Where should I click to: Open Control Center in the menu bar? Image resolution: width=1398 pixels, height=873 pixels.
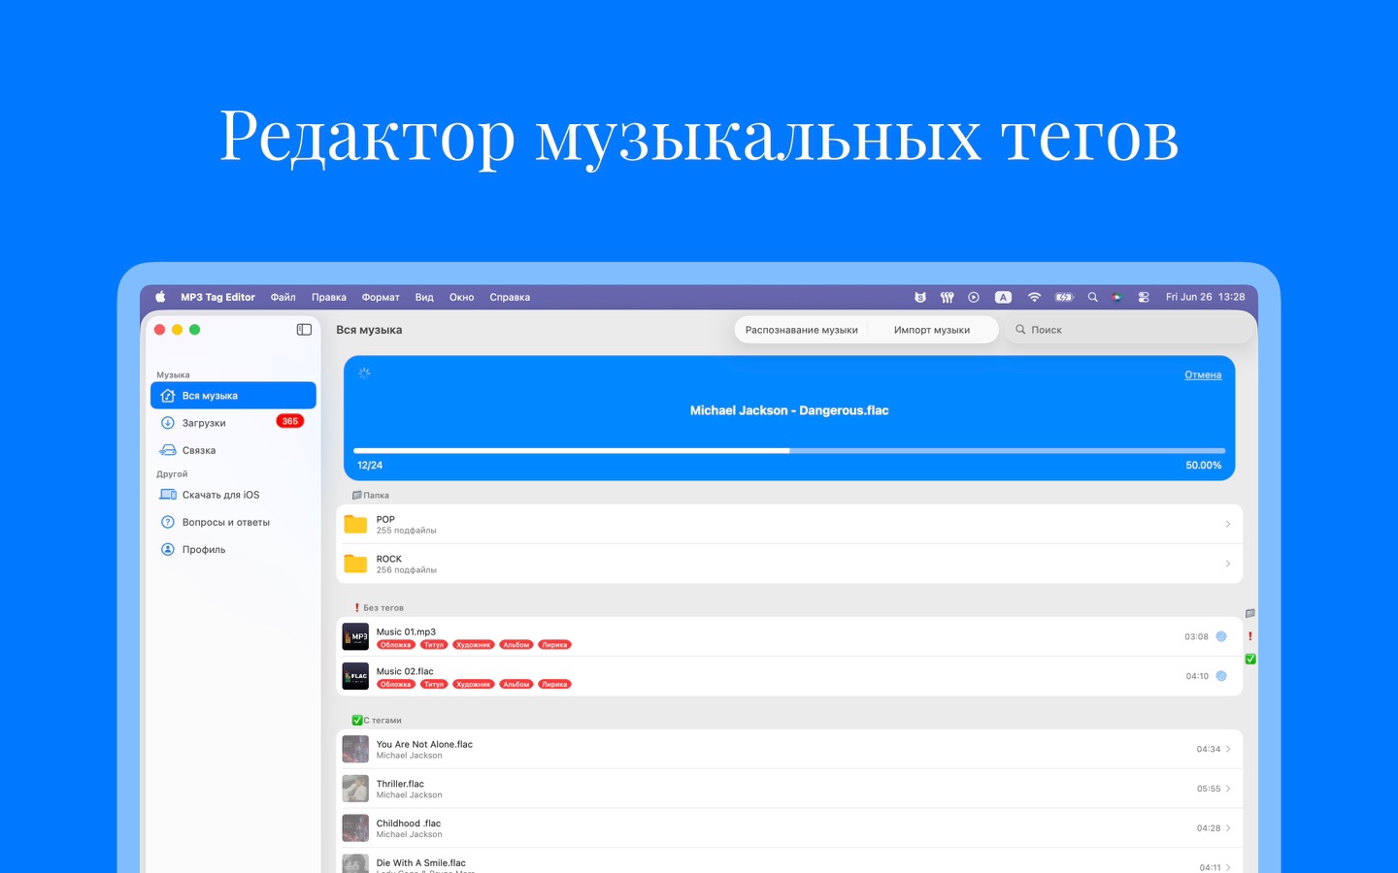tap(1144, 298)
